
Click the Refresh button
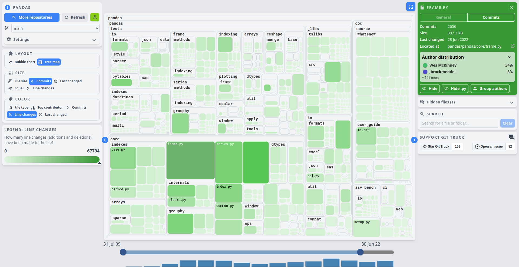click(75, 17)
